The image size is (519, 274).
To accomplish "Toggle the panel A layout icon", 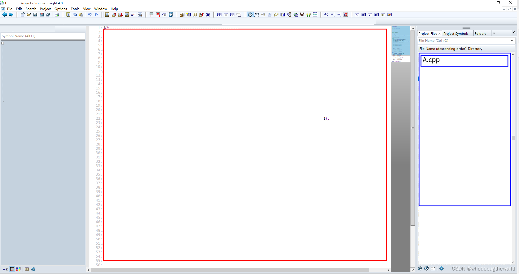I will 357,15.
